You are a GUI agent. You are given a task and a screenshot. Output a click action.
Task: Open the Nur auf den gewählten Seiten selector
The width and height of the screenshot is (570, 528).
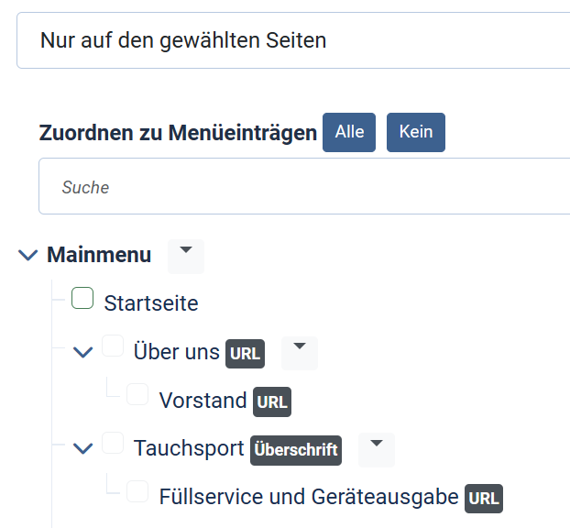[x=293, y=40]
